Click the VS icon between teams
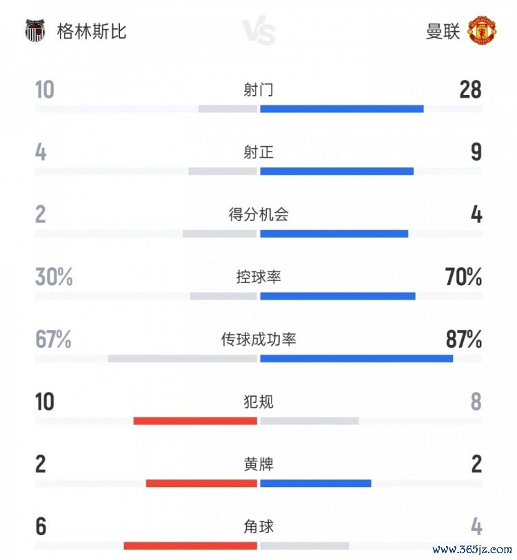 [x=258, y=32]
